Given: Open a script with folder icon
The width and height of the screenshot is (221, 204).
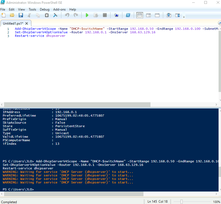Looking at the screenshot, I should click(x=12, y=15).
